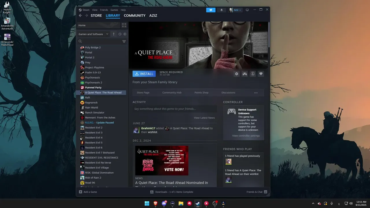Open the Help menu
370x208 pixels.
click(123, 10)
